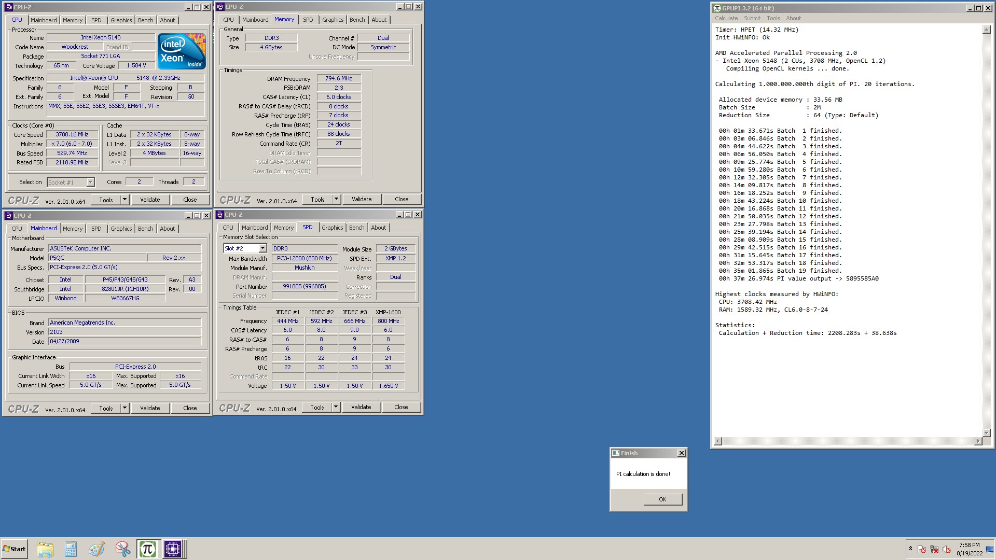Open the Socket #1 selection dropdown
The image size is (996, 560).
pos(90,182)
